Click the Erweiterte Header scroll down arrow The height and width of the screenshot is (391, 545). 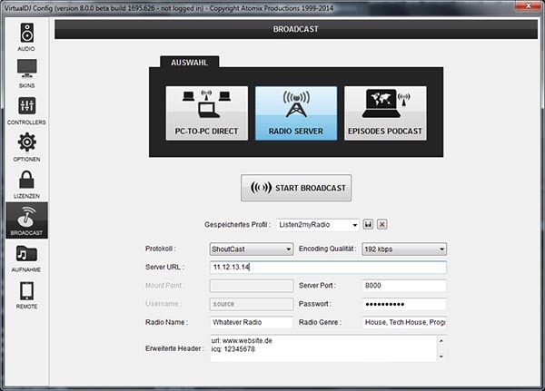click(441, 357)
